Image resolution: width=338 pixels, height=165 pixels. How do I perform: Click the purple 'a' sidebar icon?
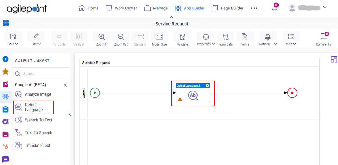6,122
